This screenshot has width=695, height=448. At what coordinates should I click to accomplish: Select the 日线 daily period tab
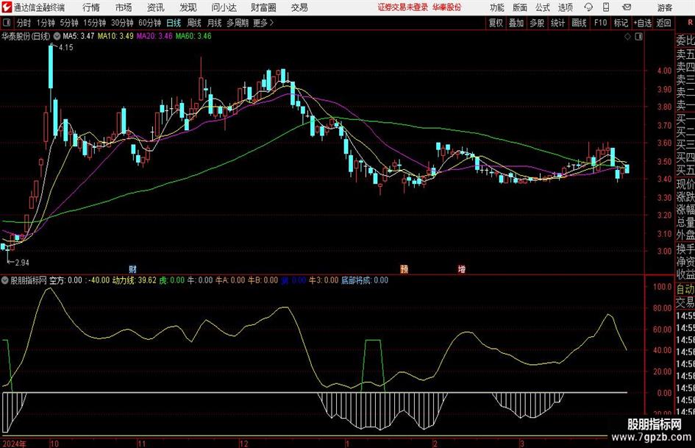pos(174,23)
